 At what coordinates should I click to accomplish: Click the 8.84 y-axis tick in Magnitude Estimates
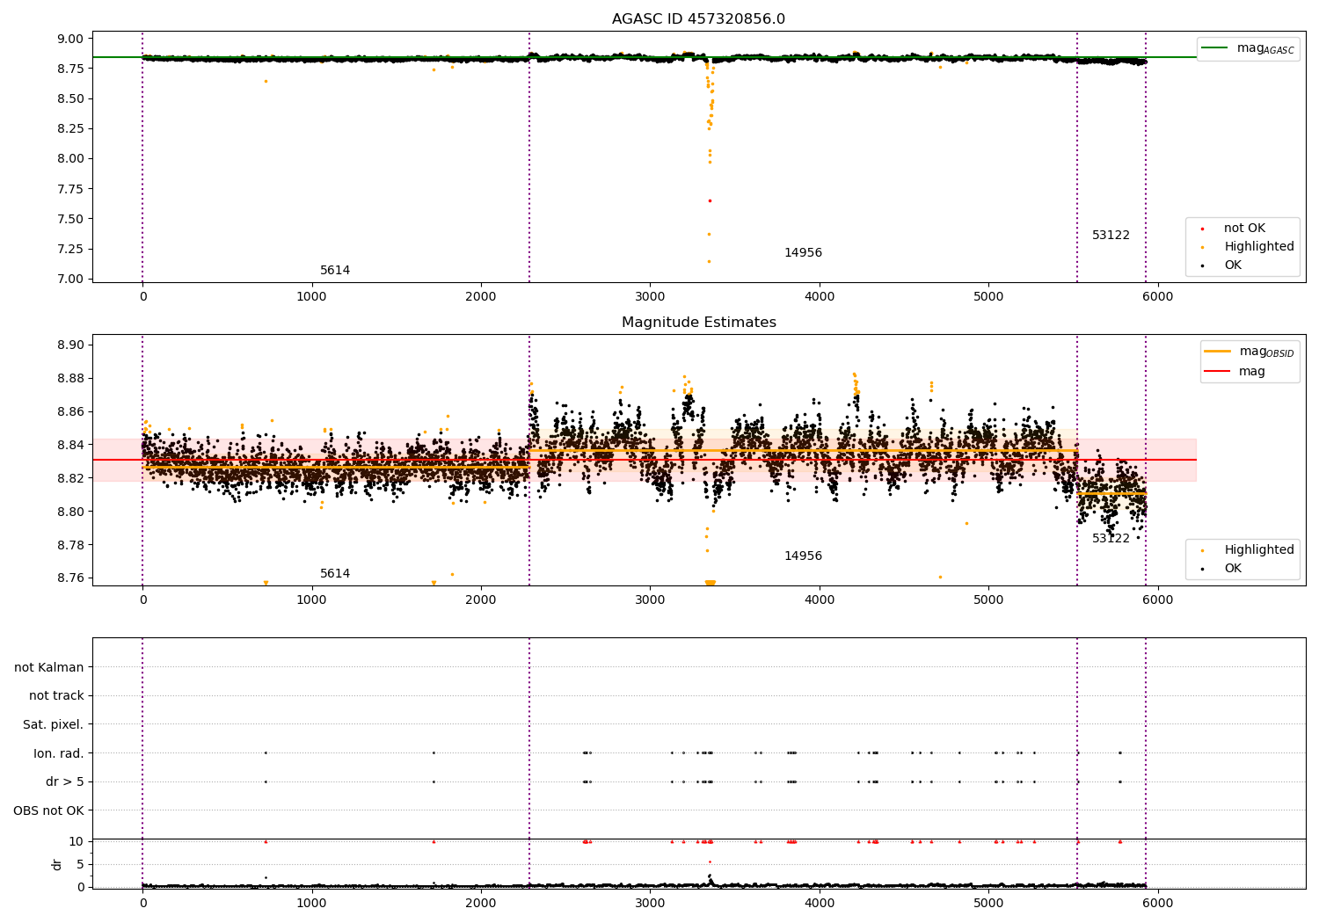(70, 445)
